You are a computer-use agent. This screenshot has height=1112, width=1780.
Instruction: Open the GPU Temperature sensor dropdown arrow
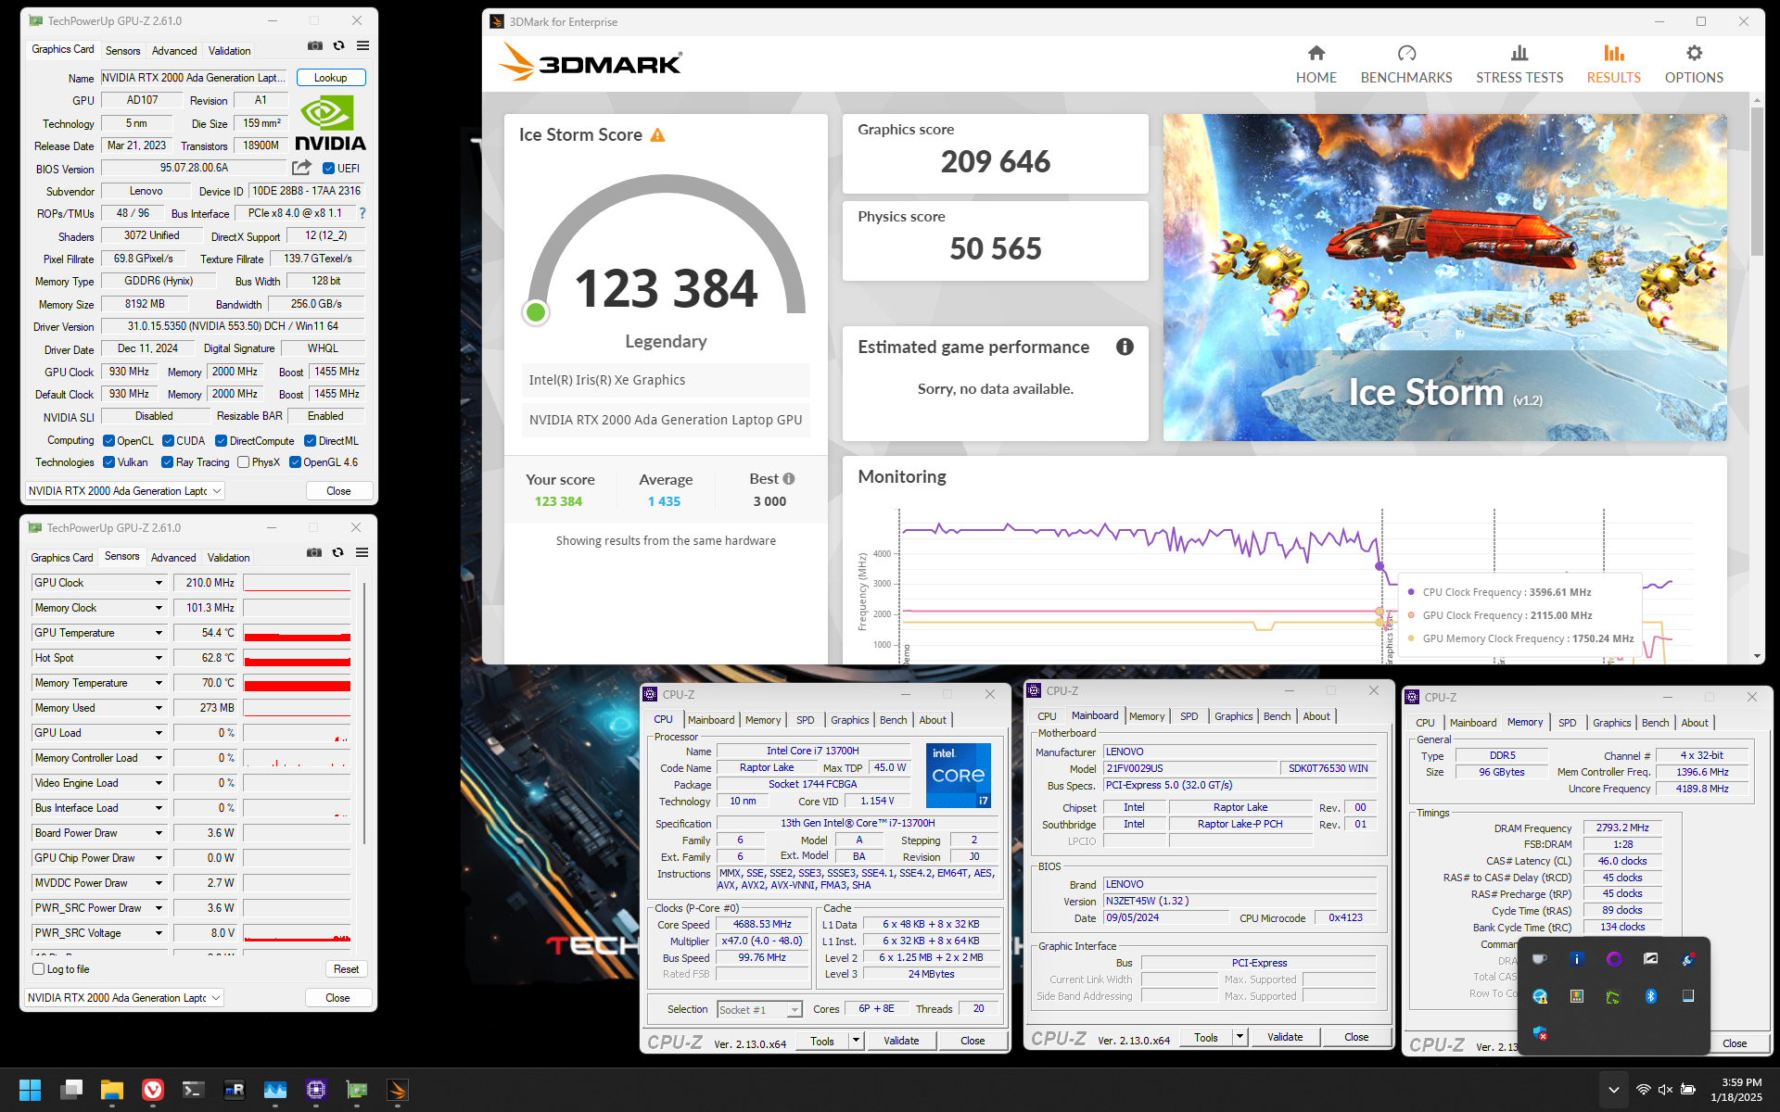[159, 633]
